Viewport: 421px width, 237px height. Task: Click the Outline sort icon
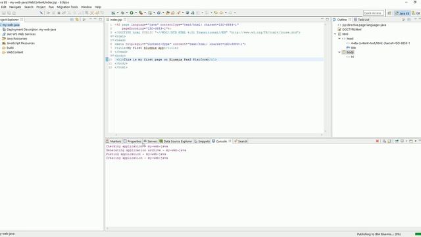(x=403, y=19)
